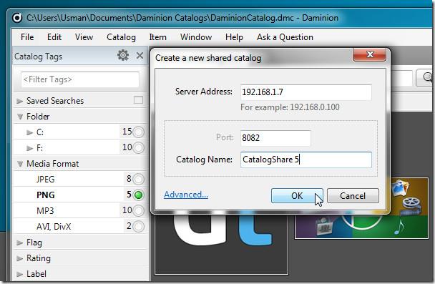Close the Catalog Tags panel
Screen dimensions: 435x284
pos(140,56)
